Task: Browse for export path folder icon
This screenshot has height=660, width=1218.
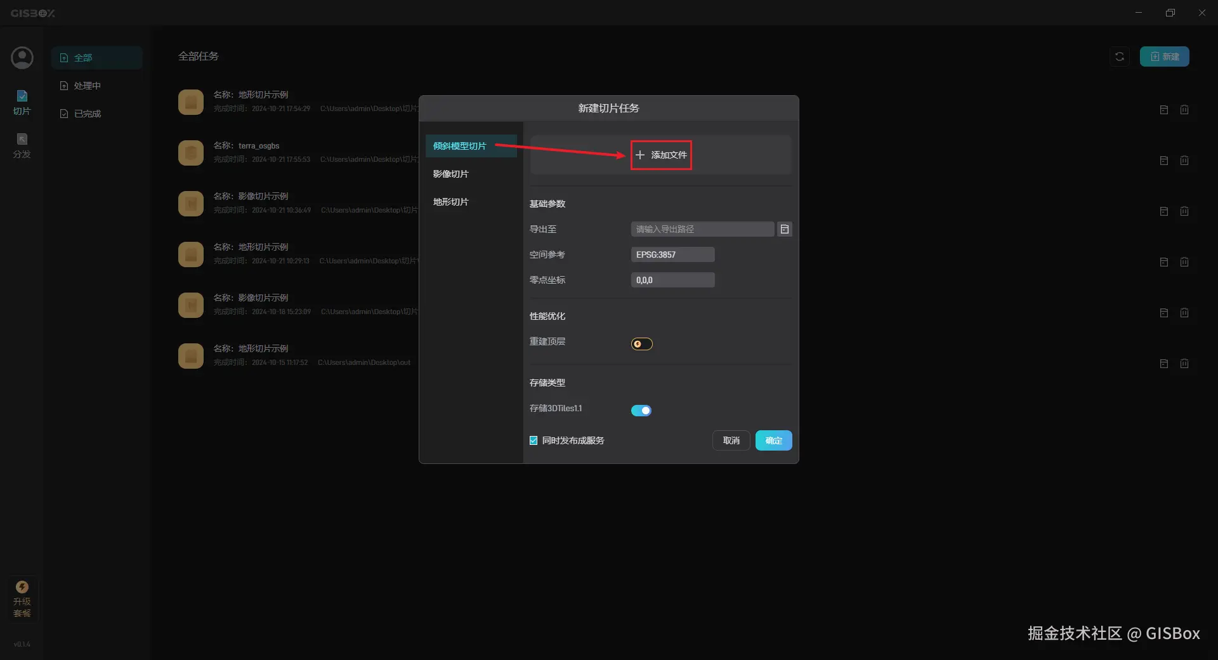Action: 785,229
